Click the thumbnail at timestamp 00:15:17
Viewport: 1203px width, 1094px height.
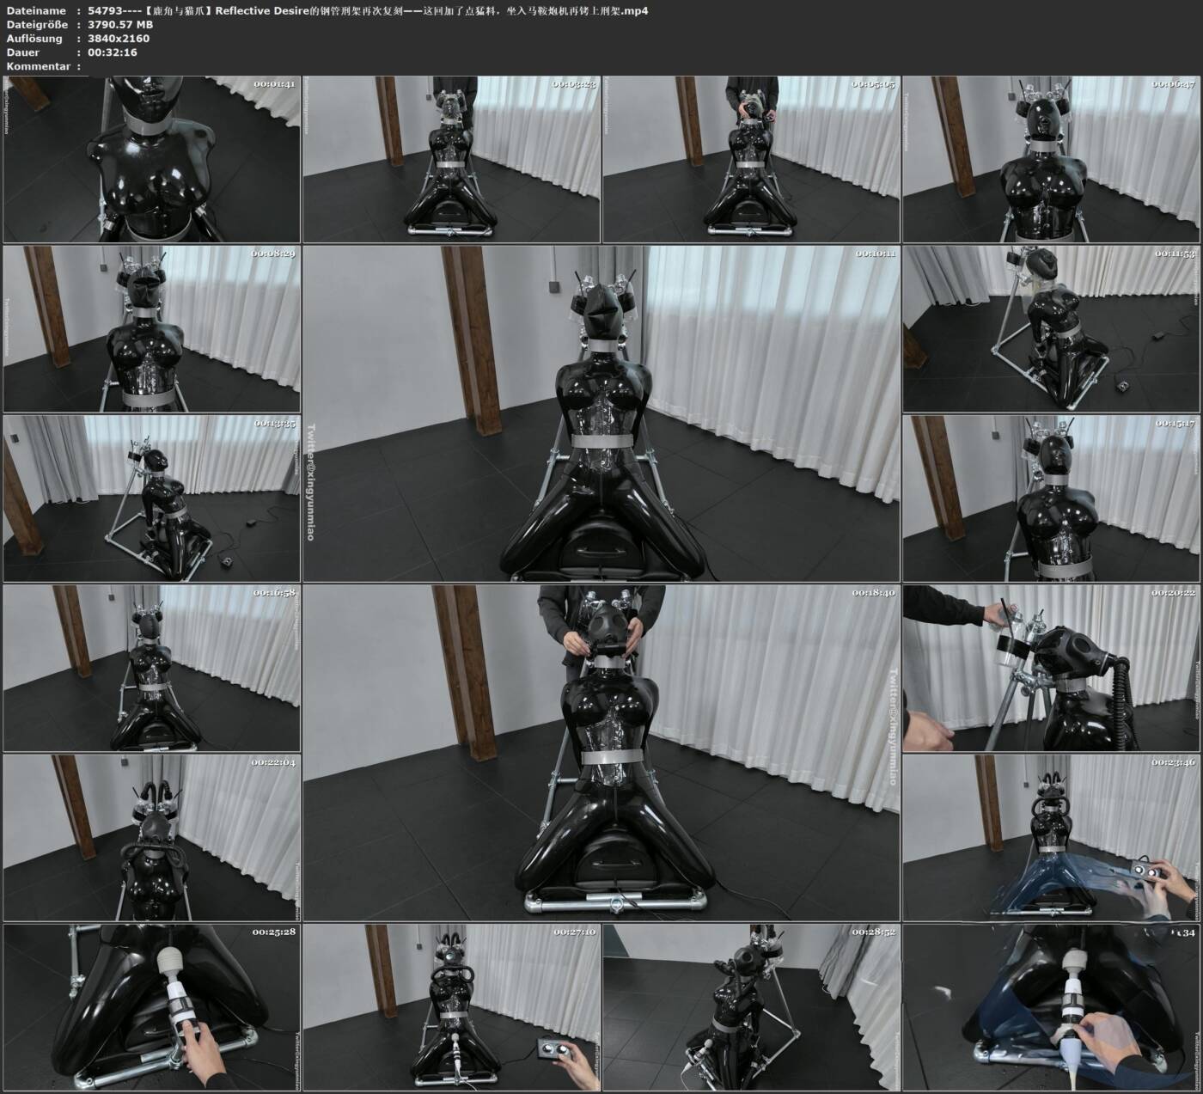coord(1051,498)
